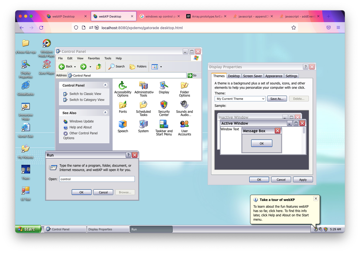Click the Start button on taskbar

click(28, 229)
